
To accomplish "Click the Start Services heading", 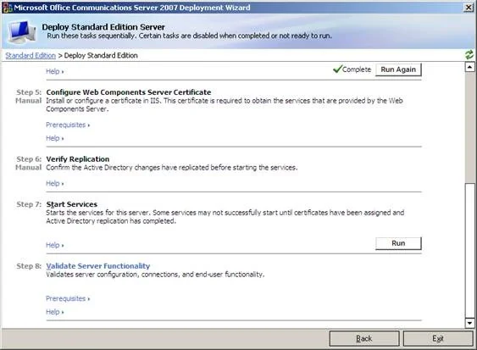I will [x=72, y=204].
